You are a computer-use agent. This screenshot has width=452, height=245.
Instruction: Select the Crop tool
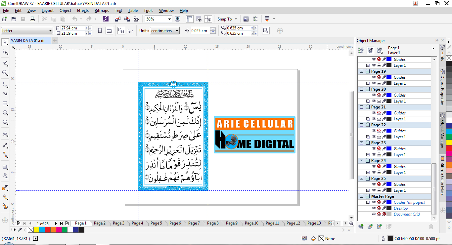tap(5, 63)
